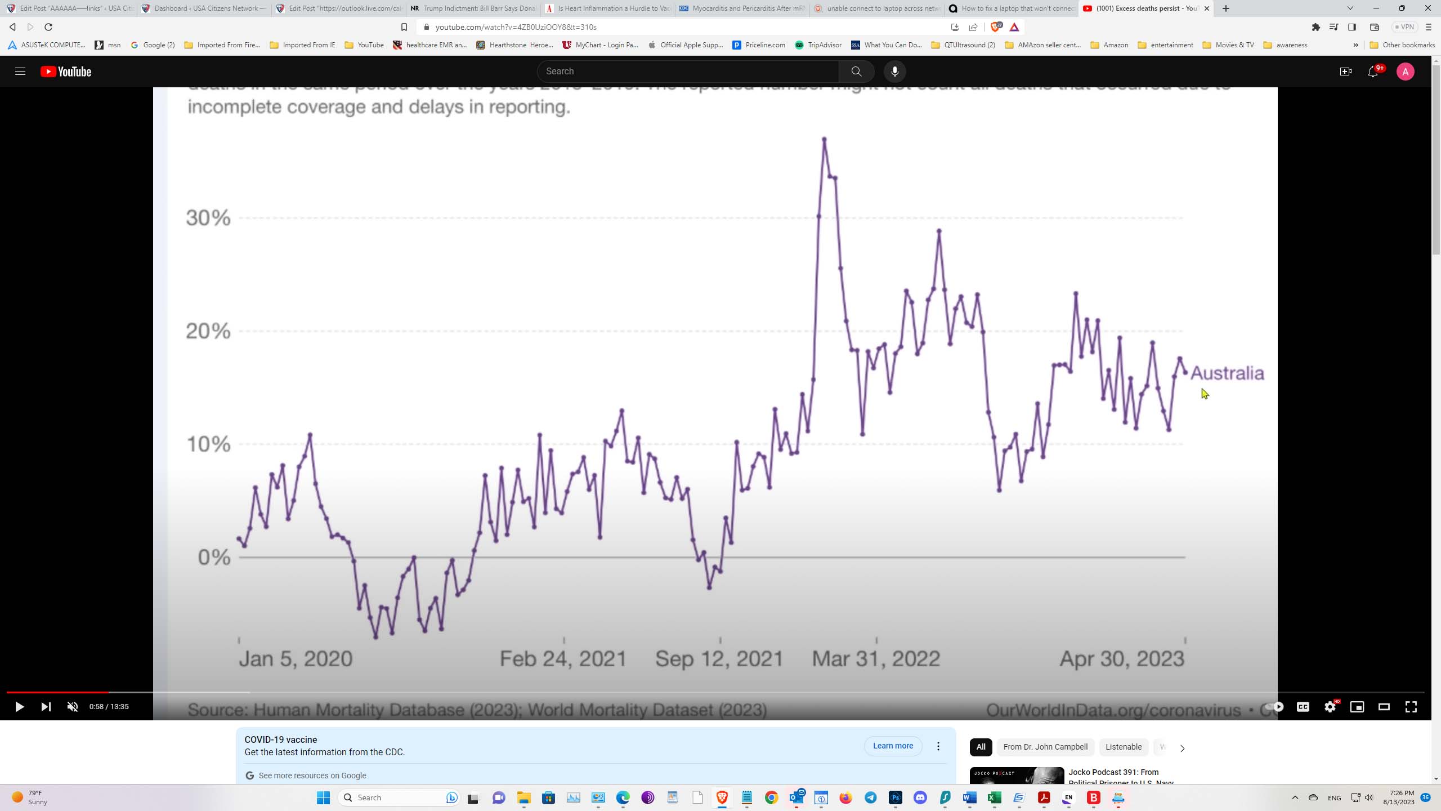
Task: Toggle closed captions
Action: point(1303,706)
